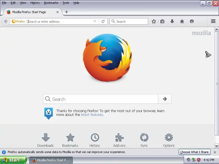Image resolution: width=219 pixels, height=164 pixels.
Task: Open a new tab with plus button
Action: tap(67, 12)
